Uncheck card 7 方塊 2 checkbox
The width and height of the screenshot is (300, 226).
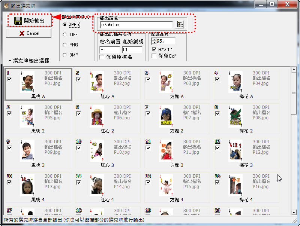pos(148,114)
